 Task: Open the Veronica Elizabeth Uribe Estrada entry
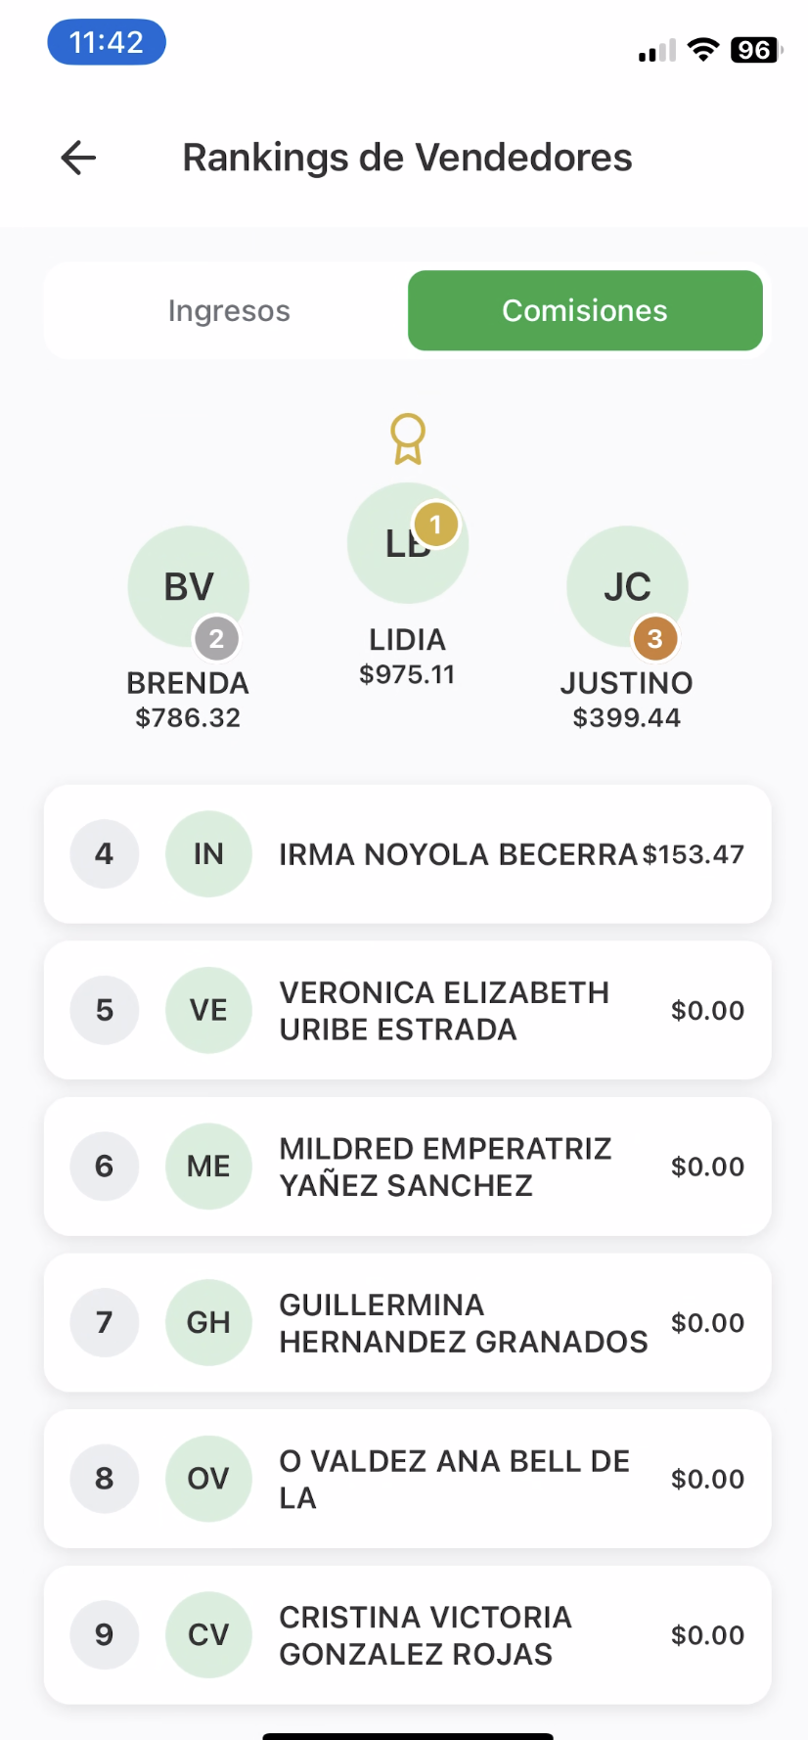[408, 1010]
